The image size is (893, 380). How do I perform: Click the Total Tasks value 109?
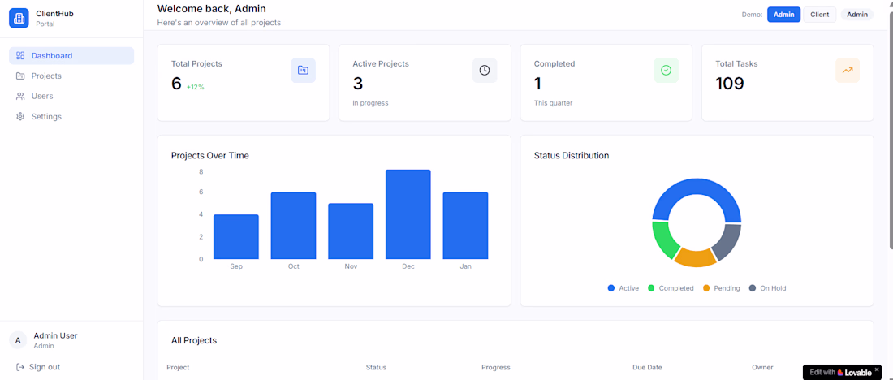730,84
